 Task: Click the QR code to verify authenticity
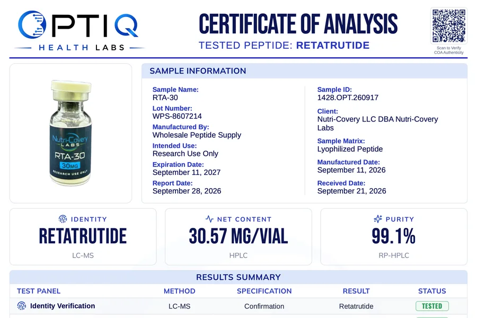click(x=449, y=25)
